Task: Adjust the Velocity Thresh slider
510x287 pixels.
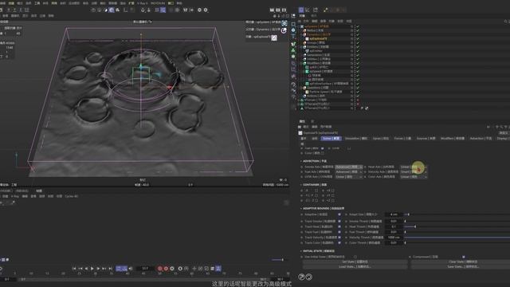Action: [x=457, y=238]
